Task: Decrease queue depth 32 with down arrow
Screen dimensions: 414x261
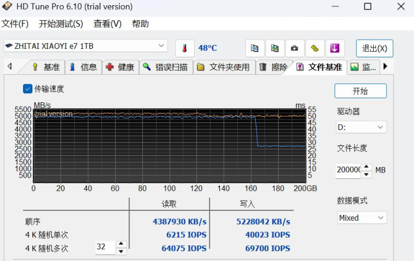Action: click(x=121, y=251)
